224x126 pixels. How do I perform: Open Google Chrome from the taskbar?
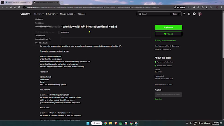pyautogui.click(x=106, y=123)
